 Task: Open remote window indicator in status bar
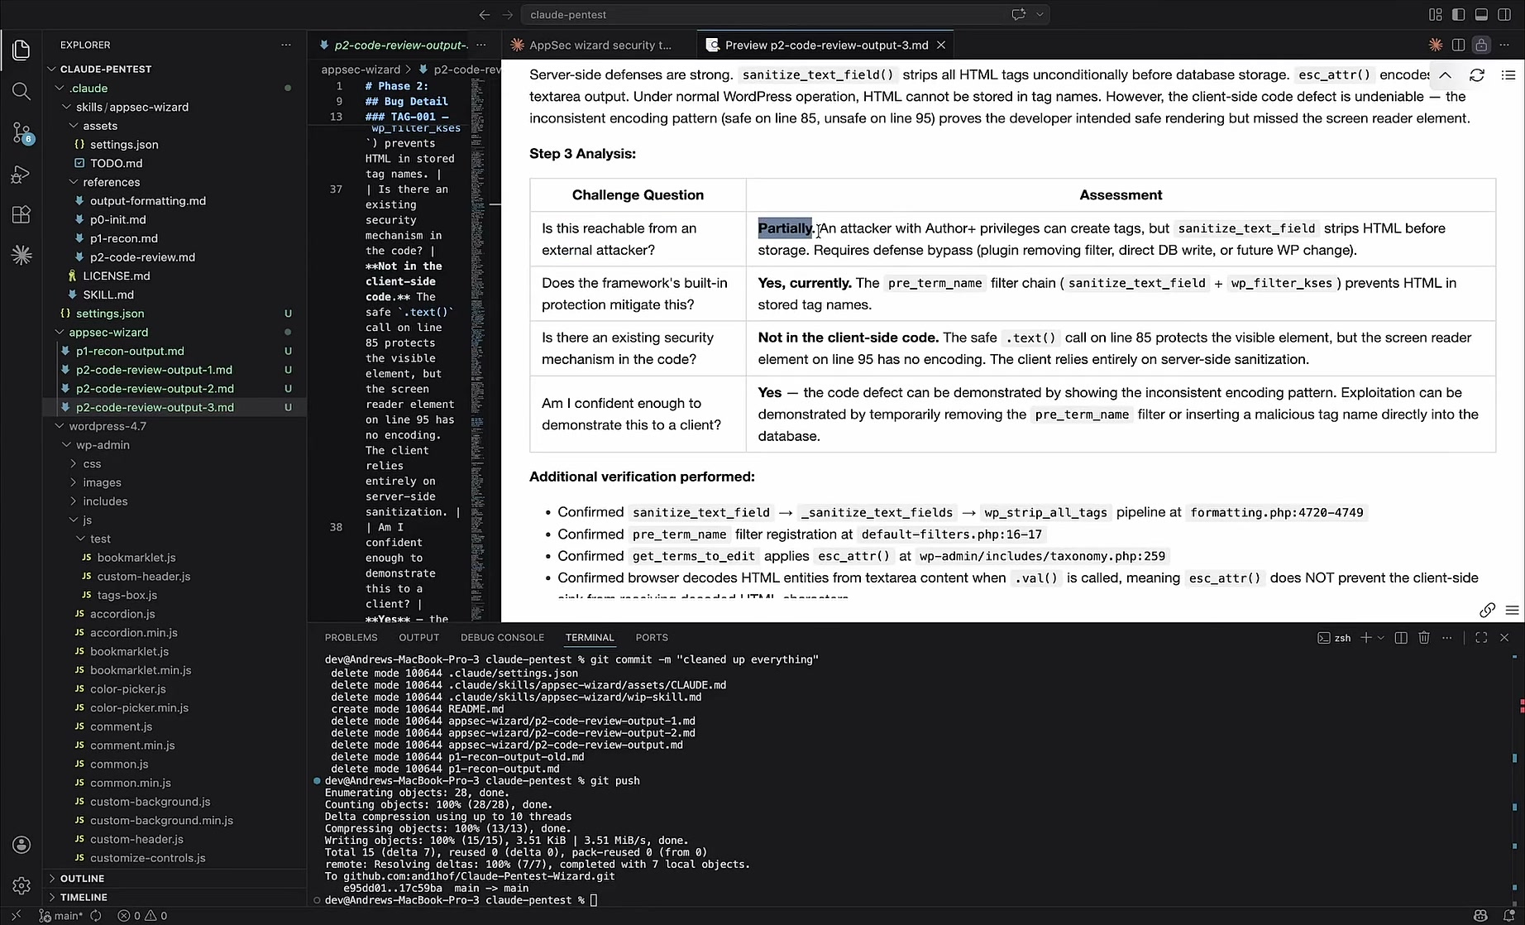[16, 916]
